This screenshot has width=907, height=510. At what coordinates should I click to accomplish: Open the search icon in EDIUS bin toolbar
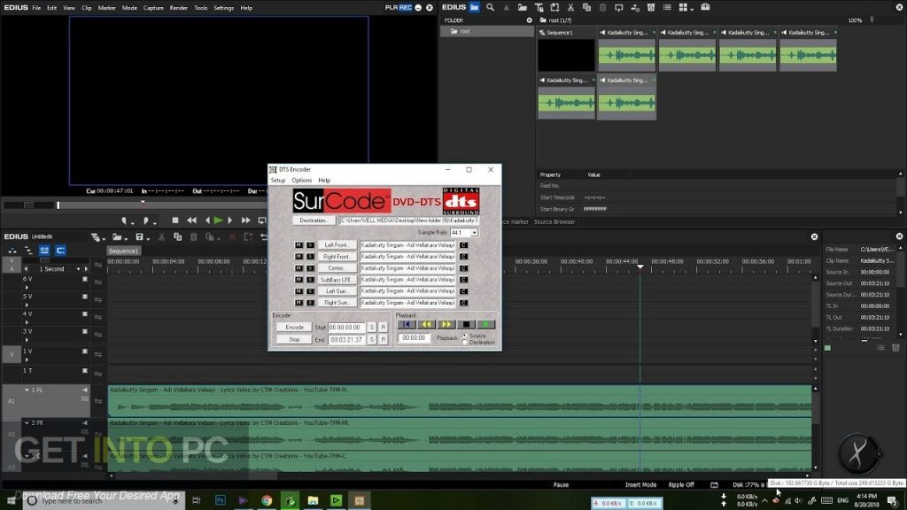491,7
